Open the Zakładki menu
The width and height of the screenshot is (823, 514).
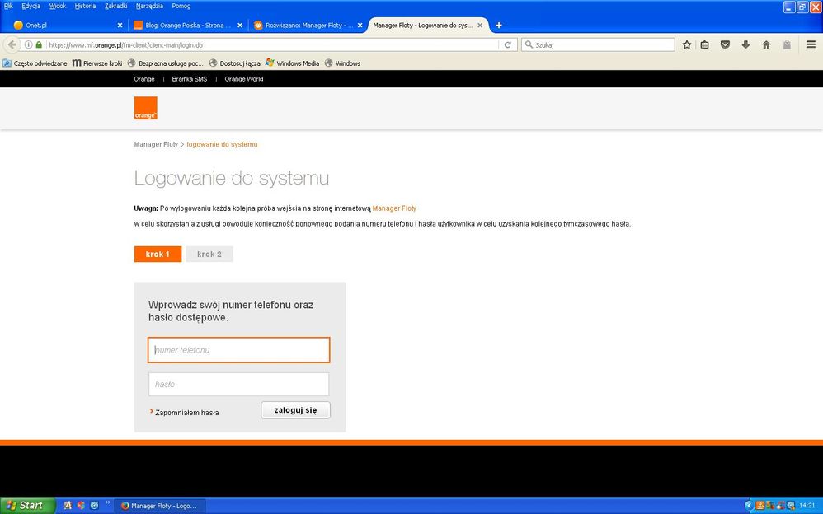(x=115, y=6)
